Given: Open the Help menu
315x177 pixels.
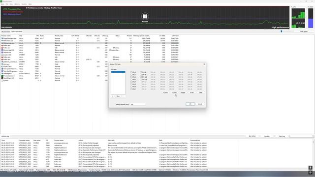Looking at the screenshot, I should click(x=30, y=4).
